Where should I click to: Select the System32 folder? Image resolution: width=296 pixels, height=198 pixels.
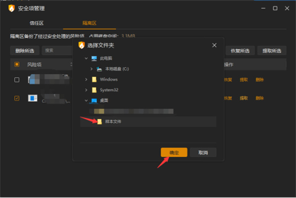(x=109, y=90)
